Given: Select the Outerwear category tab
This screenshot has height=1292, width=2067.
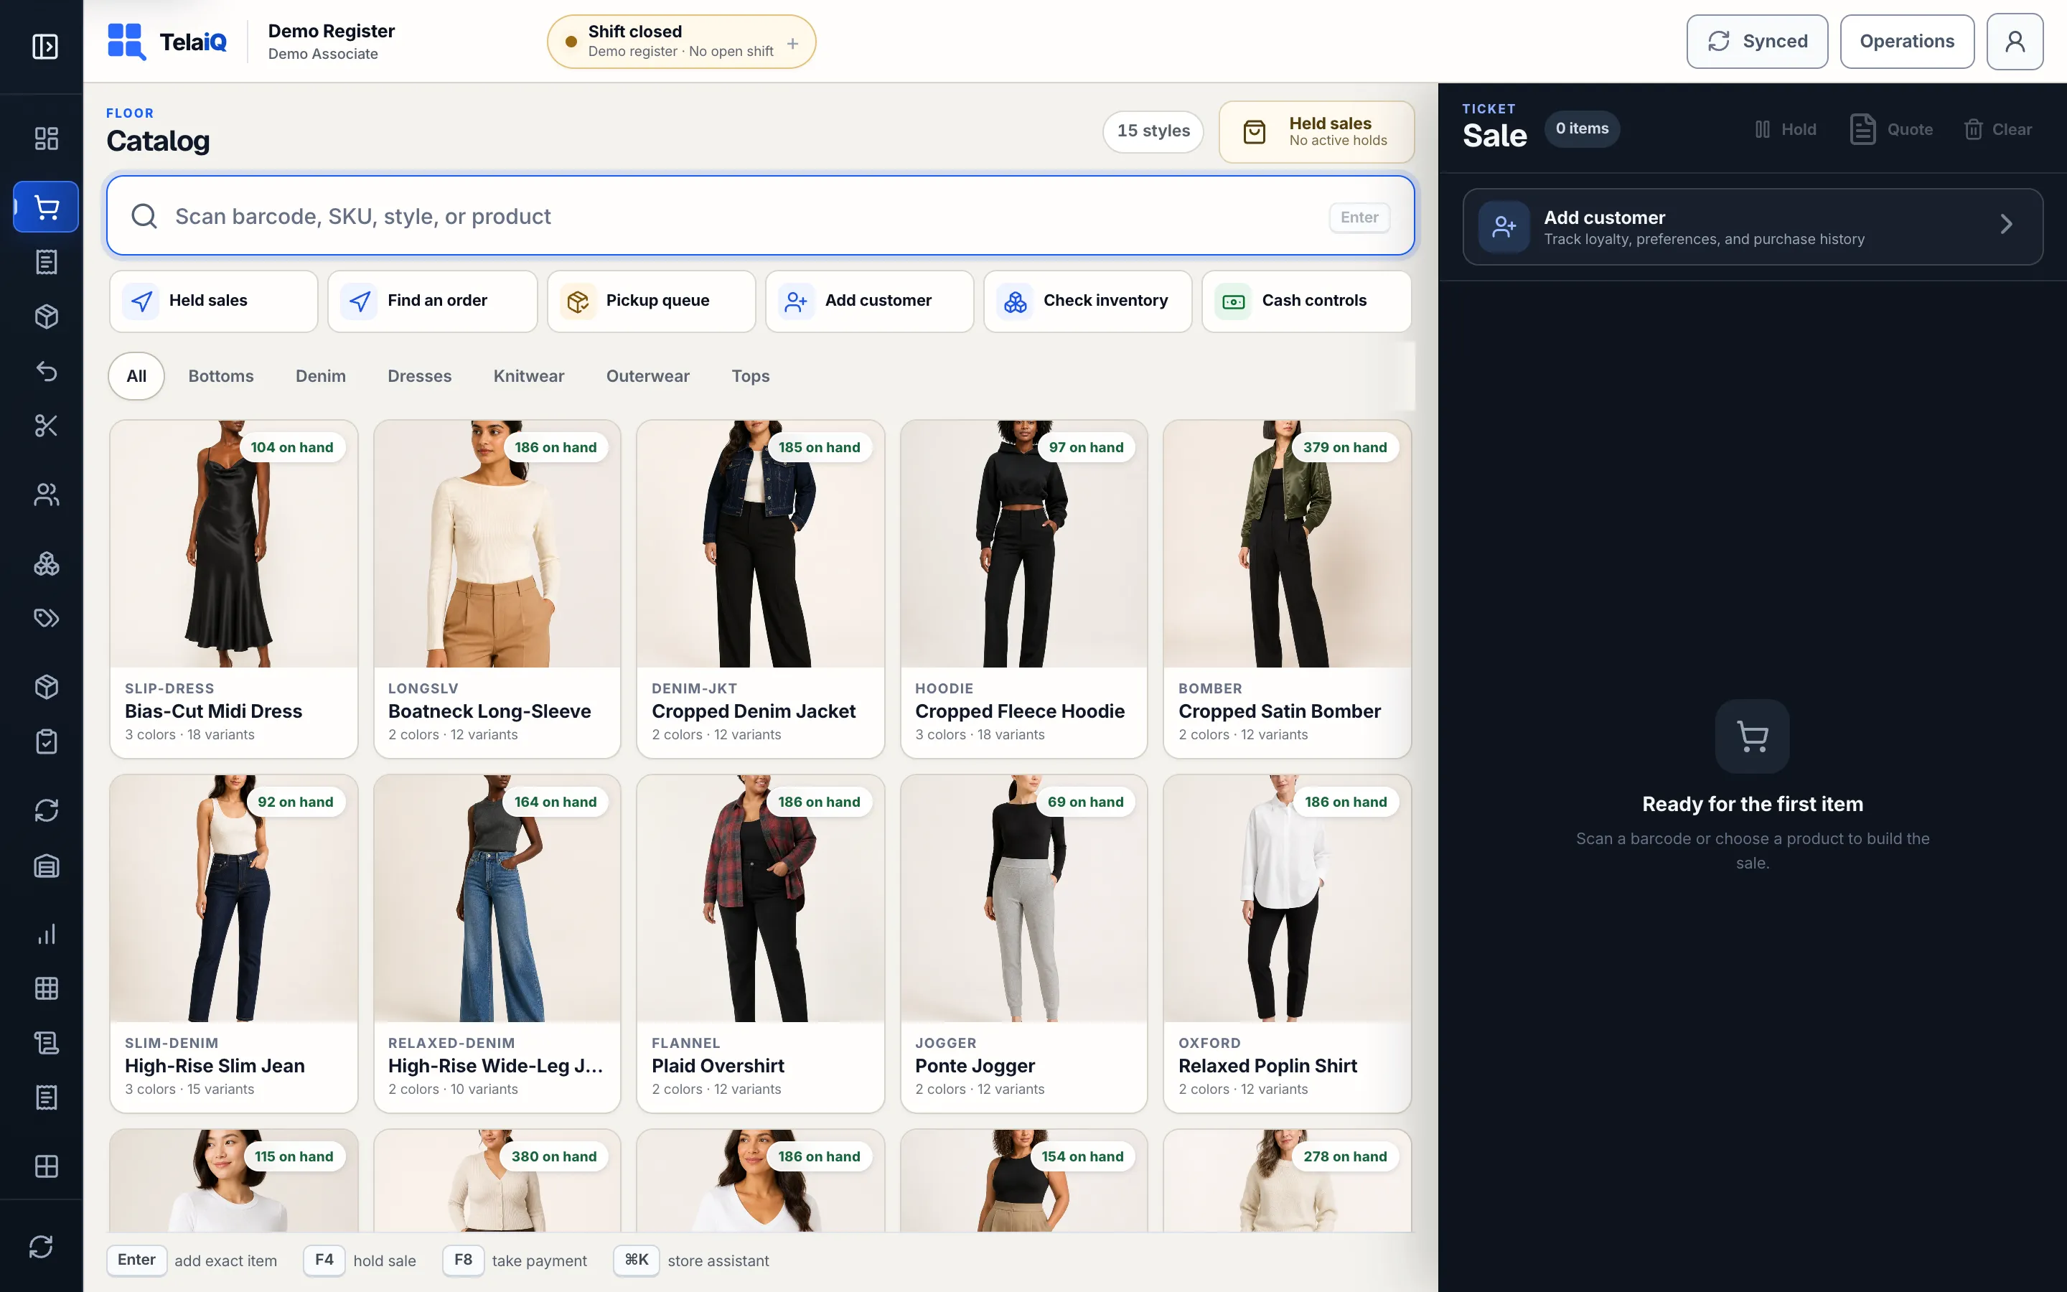Looking at the screenshot, I should pos(647,376).
